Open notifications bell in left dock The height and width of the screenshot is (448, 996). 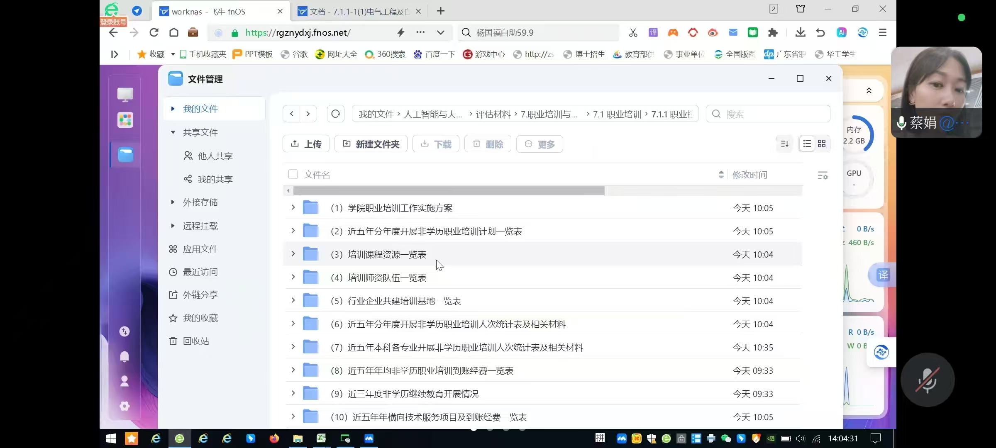(x=124, y=356)
